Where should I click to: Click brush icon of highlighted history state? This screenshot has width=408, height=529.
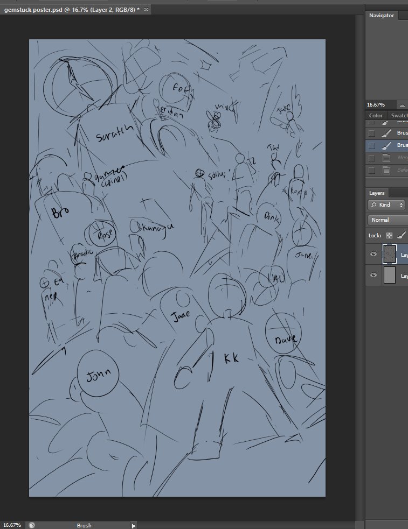(386, 145)
